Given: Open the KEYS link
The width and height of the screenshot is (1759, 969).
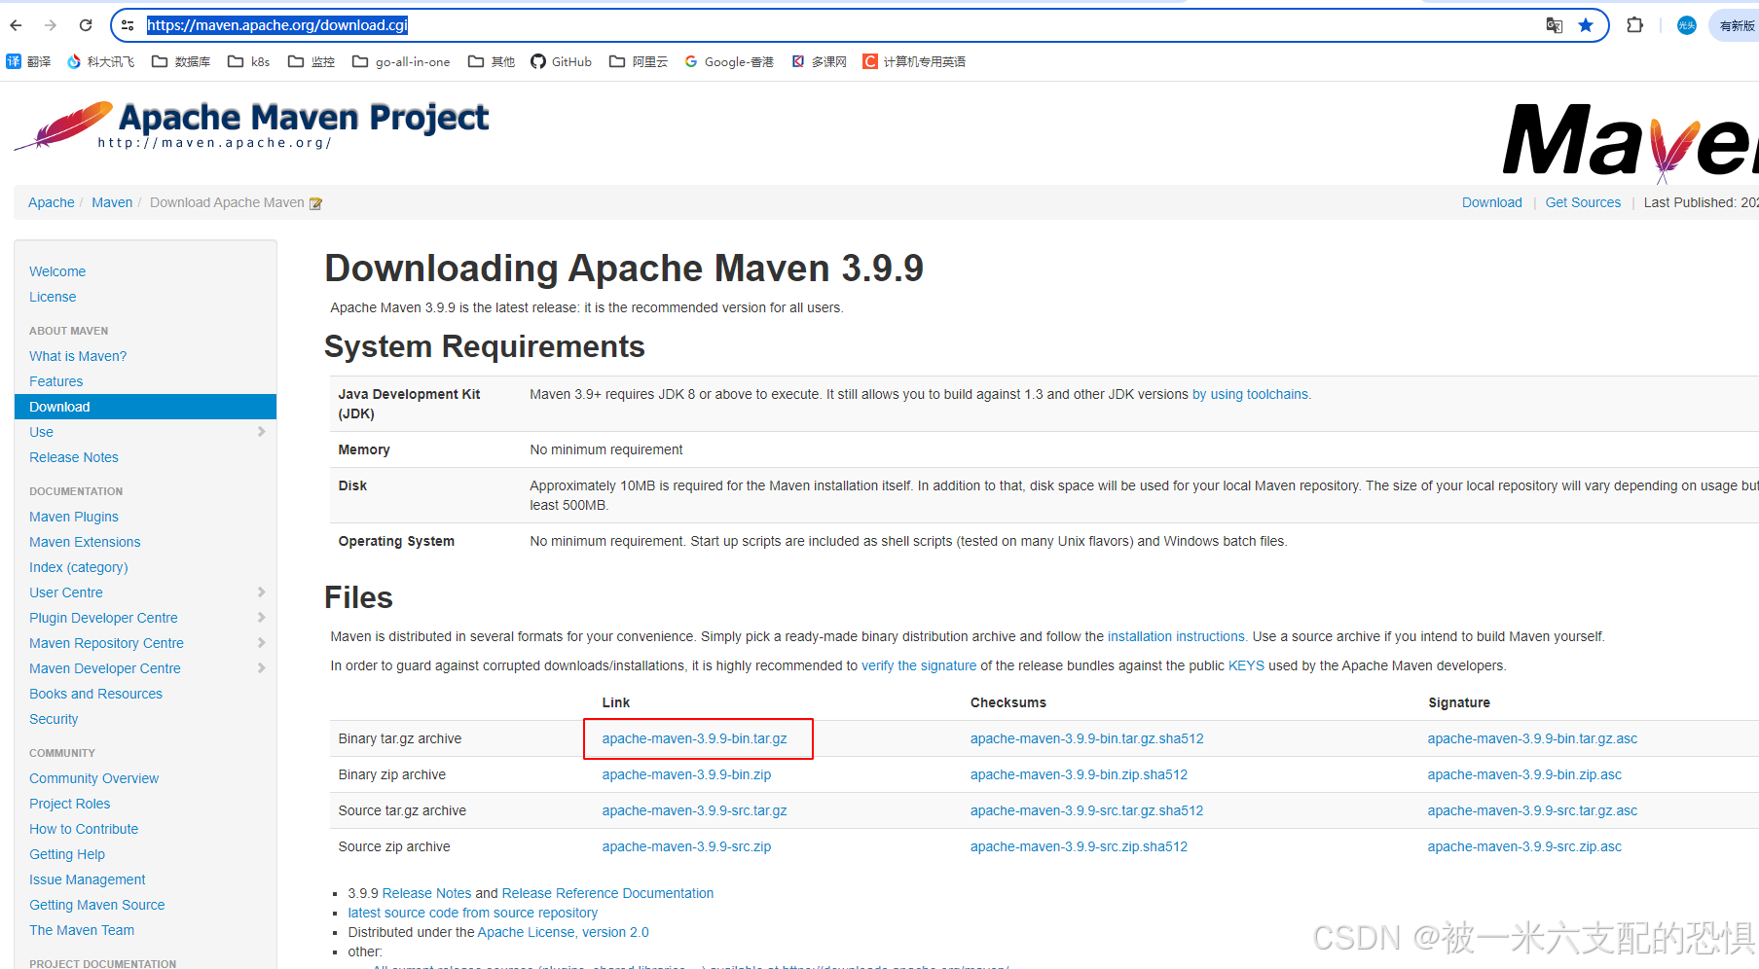Looking at the screenshot, I should 1246,665.
